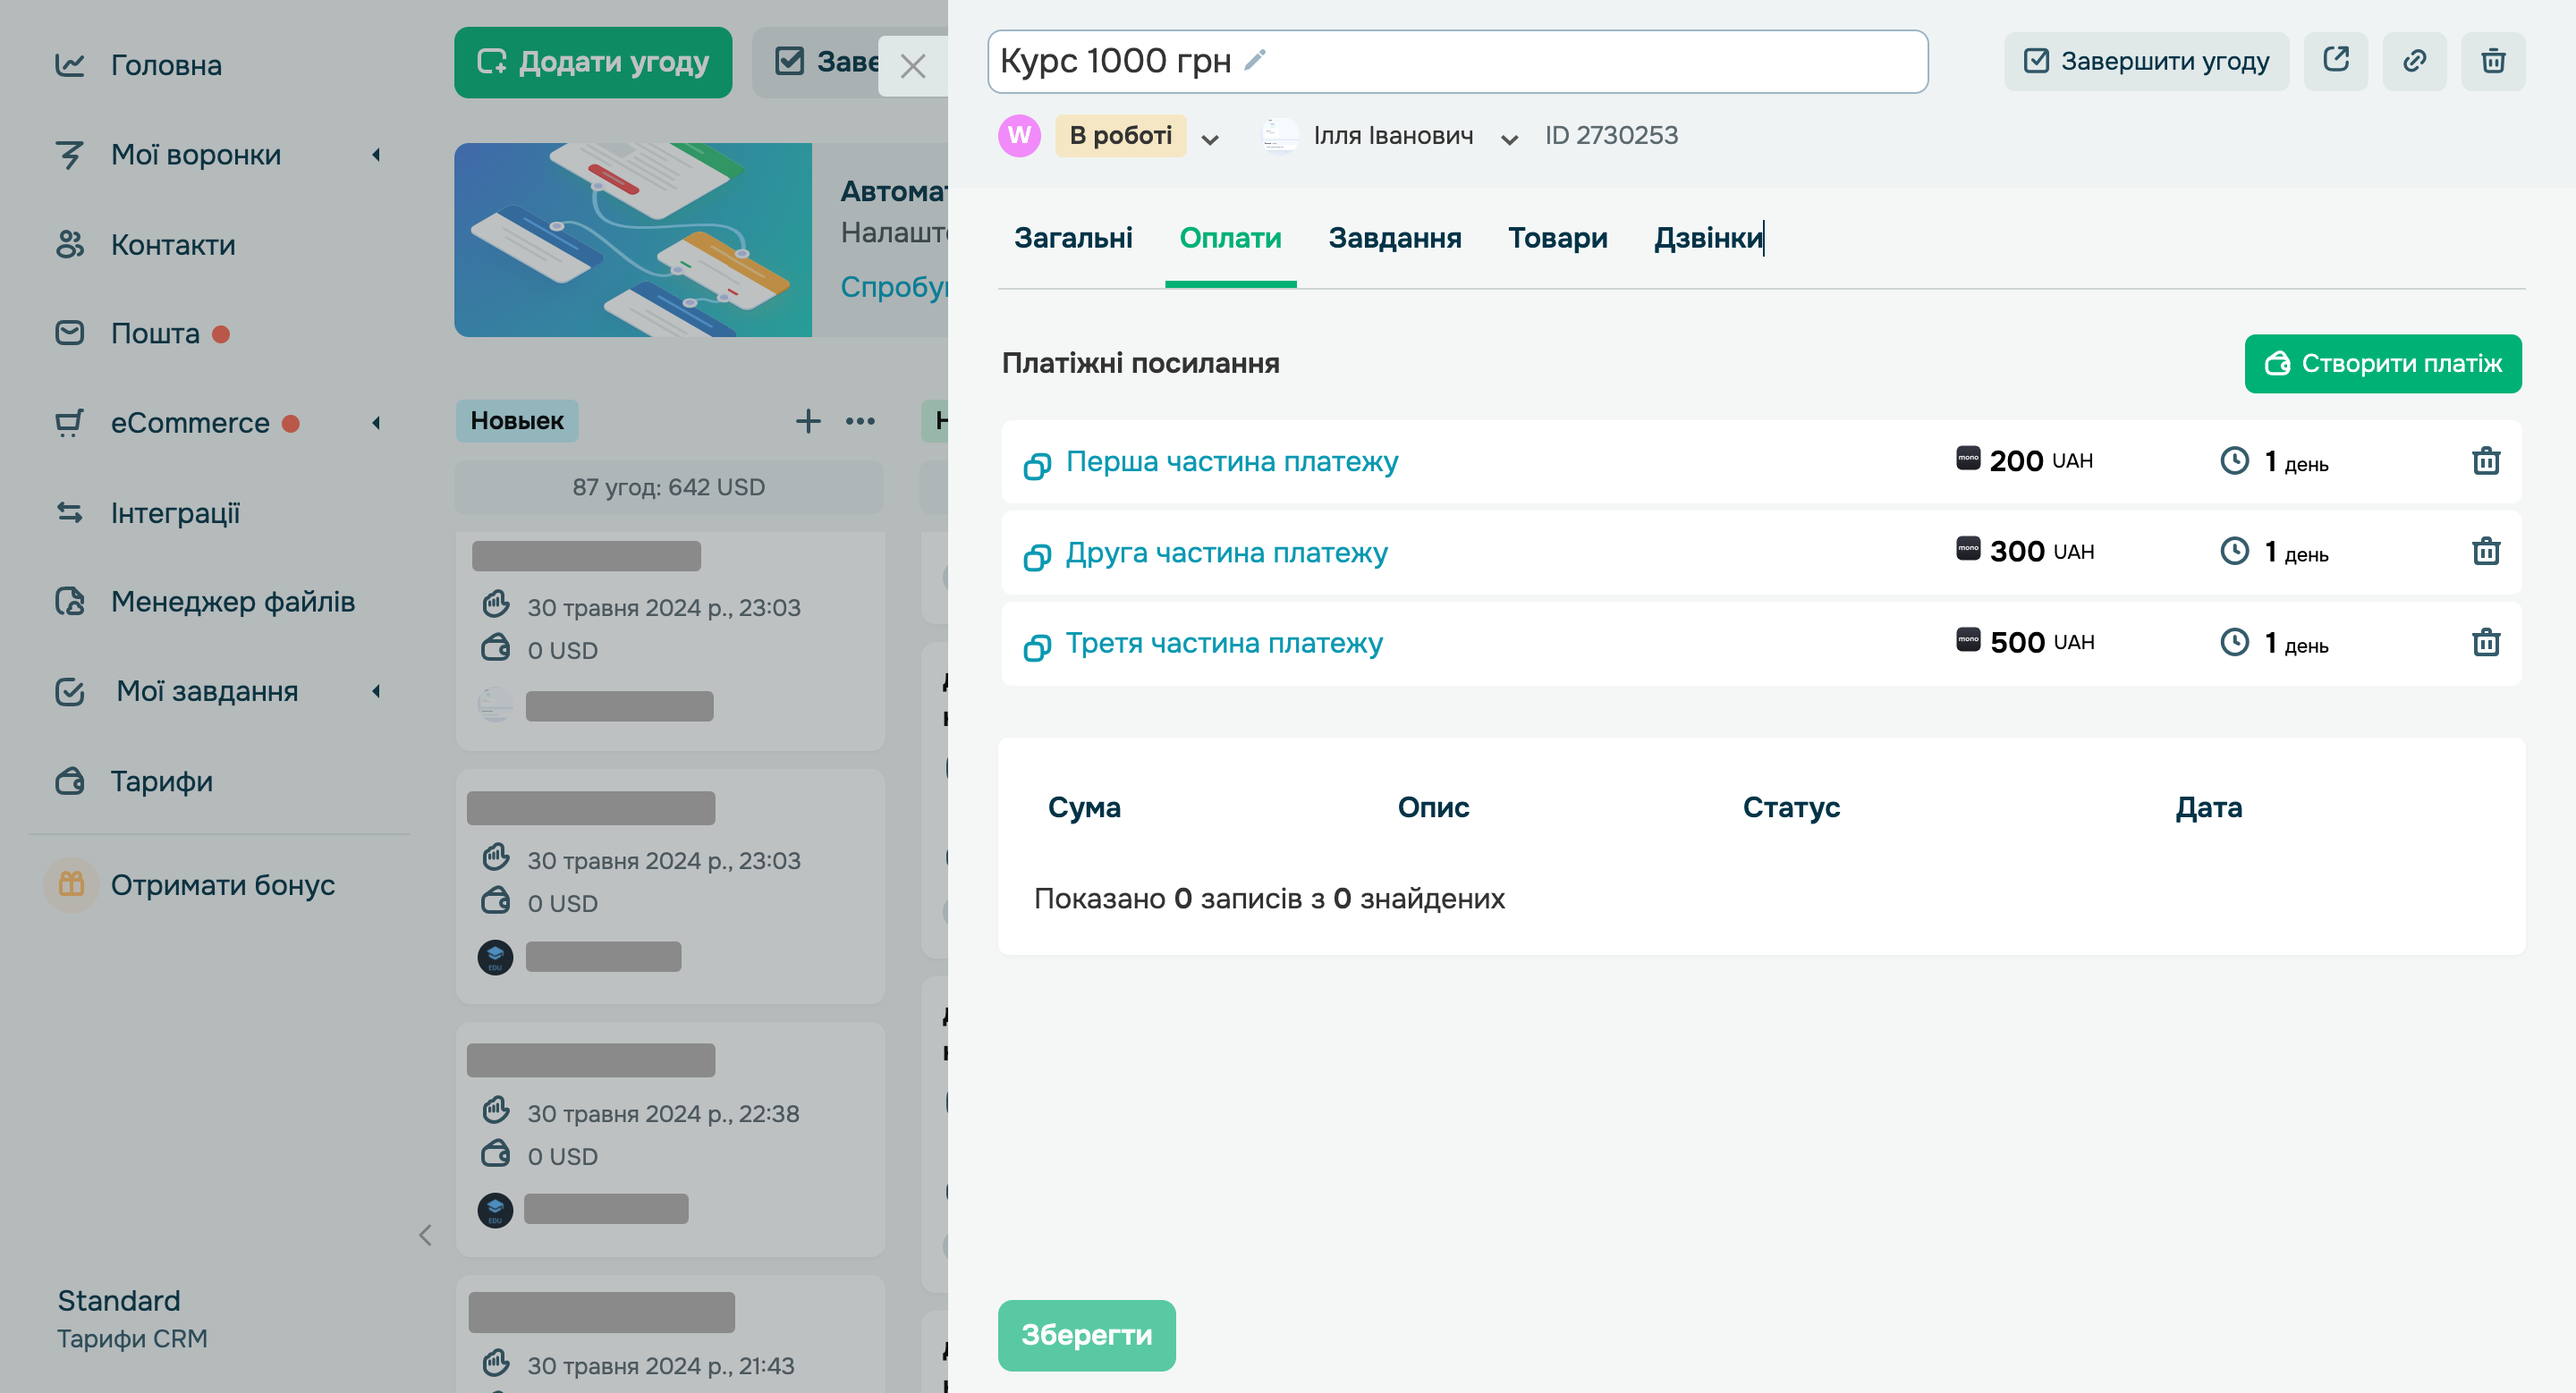The width and height of the screenshot is (2576, 1393).
Task: Open deal in new window icon
Action: 2335,61
